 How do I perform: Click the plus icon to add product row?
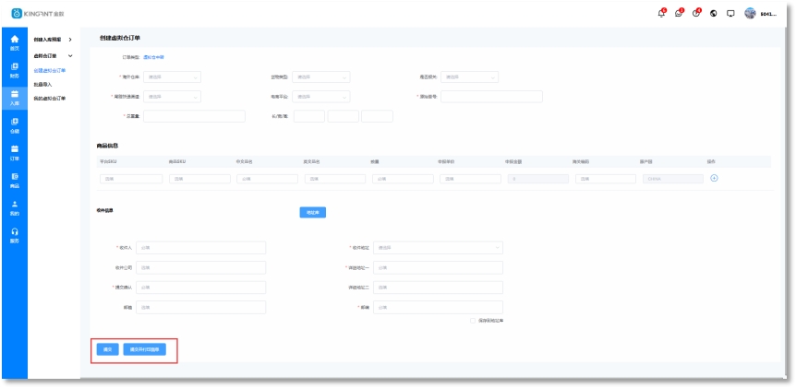[x=714, y=178]
